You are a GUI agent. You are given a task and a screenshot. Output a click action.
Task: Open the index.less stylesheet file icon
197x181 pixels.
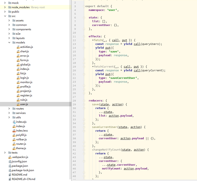pos(14,131)
